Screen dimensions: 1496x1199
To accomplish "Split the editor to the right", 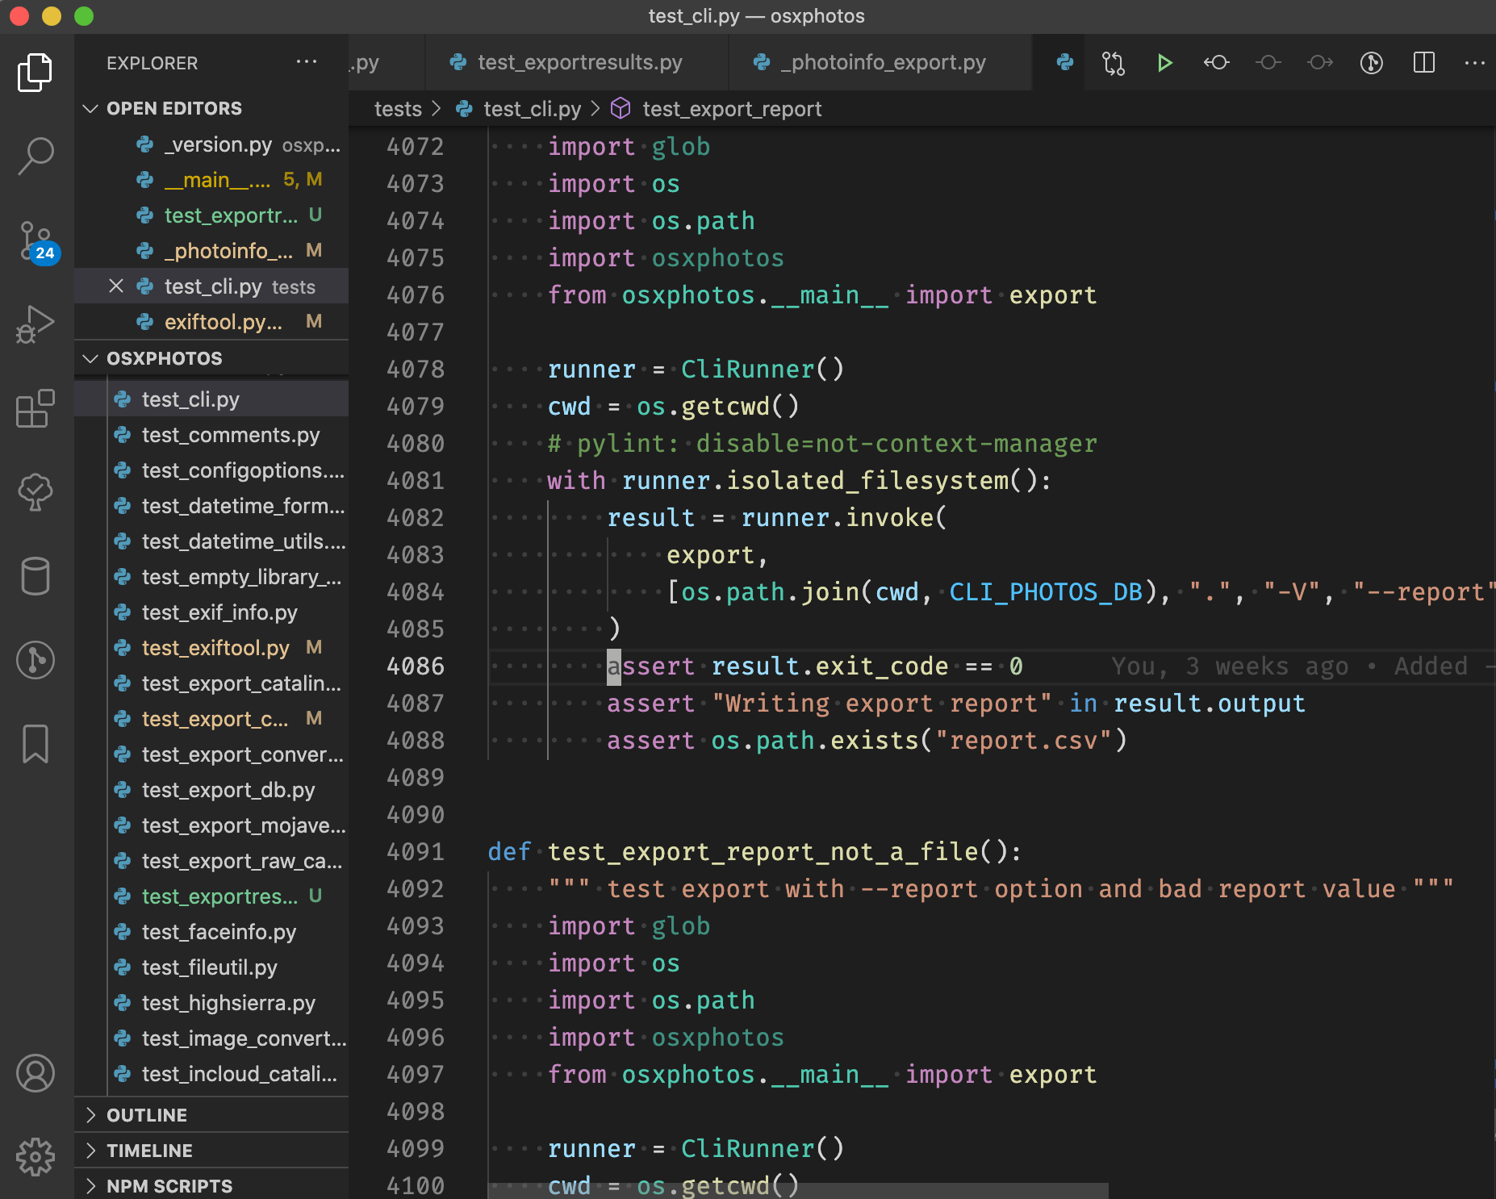I will (1424, 63).
